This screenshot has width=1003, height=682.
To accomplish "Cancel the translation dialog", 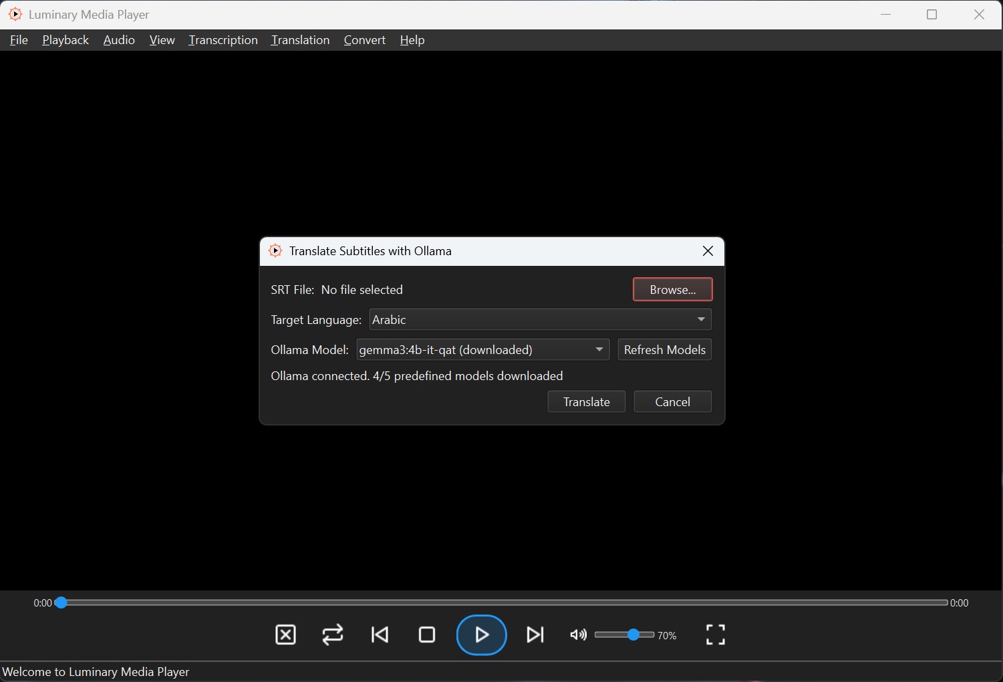I will 672,402.
